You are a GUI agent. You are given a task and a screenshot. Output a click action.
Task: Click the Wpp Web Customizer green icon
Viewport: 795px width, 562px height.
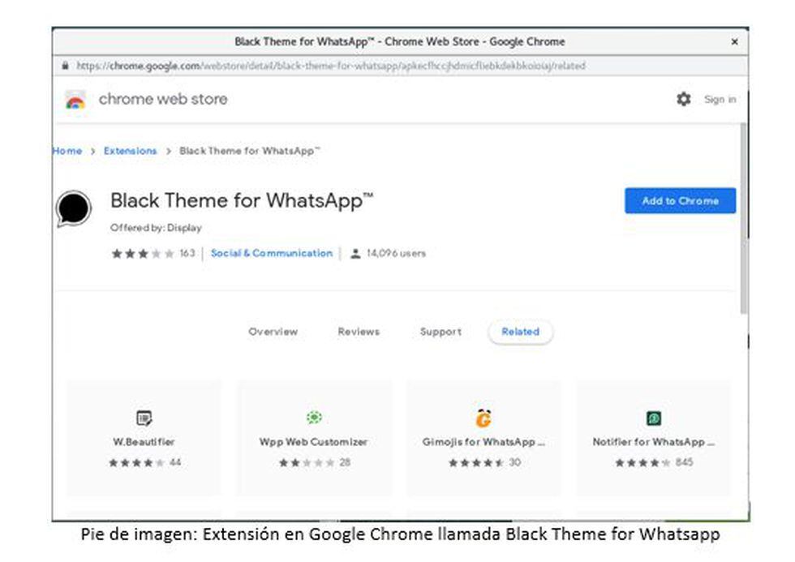314,418
